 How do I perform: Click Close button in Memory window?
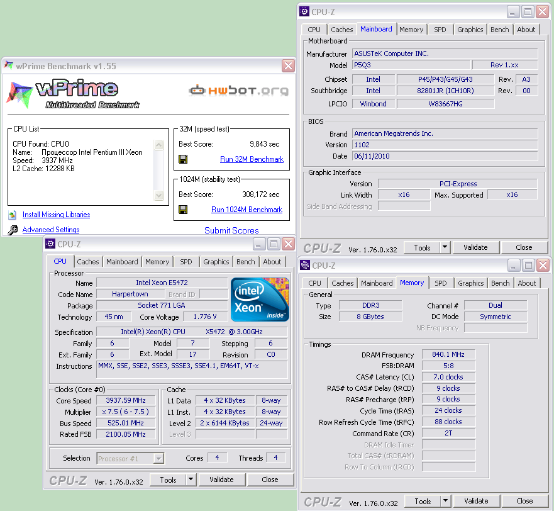click(x=524, y=501)
